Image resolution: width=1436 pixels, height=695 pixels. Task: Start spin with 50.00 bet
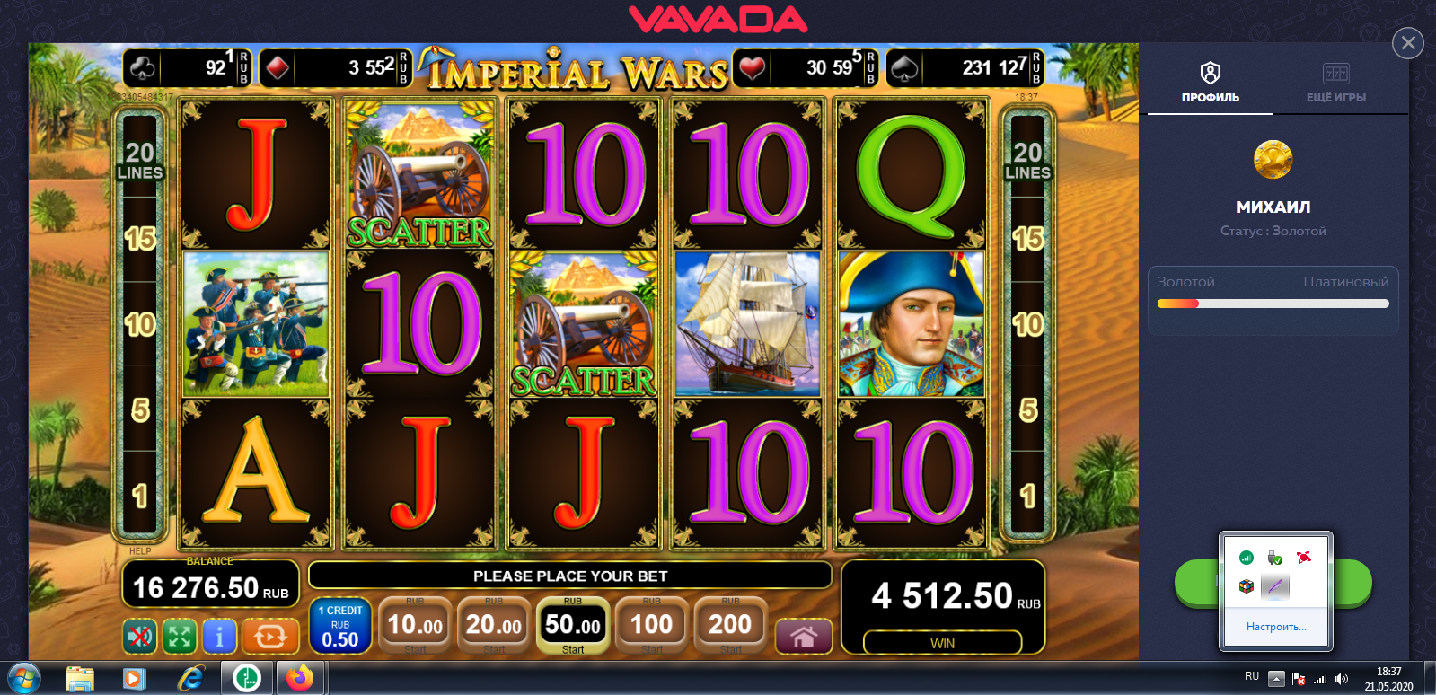click(x=573, y=625)
